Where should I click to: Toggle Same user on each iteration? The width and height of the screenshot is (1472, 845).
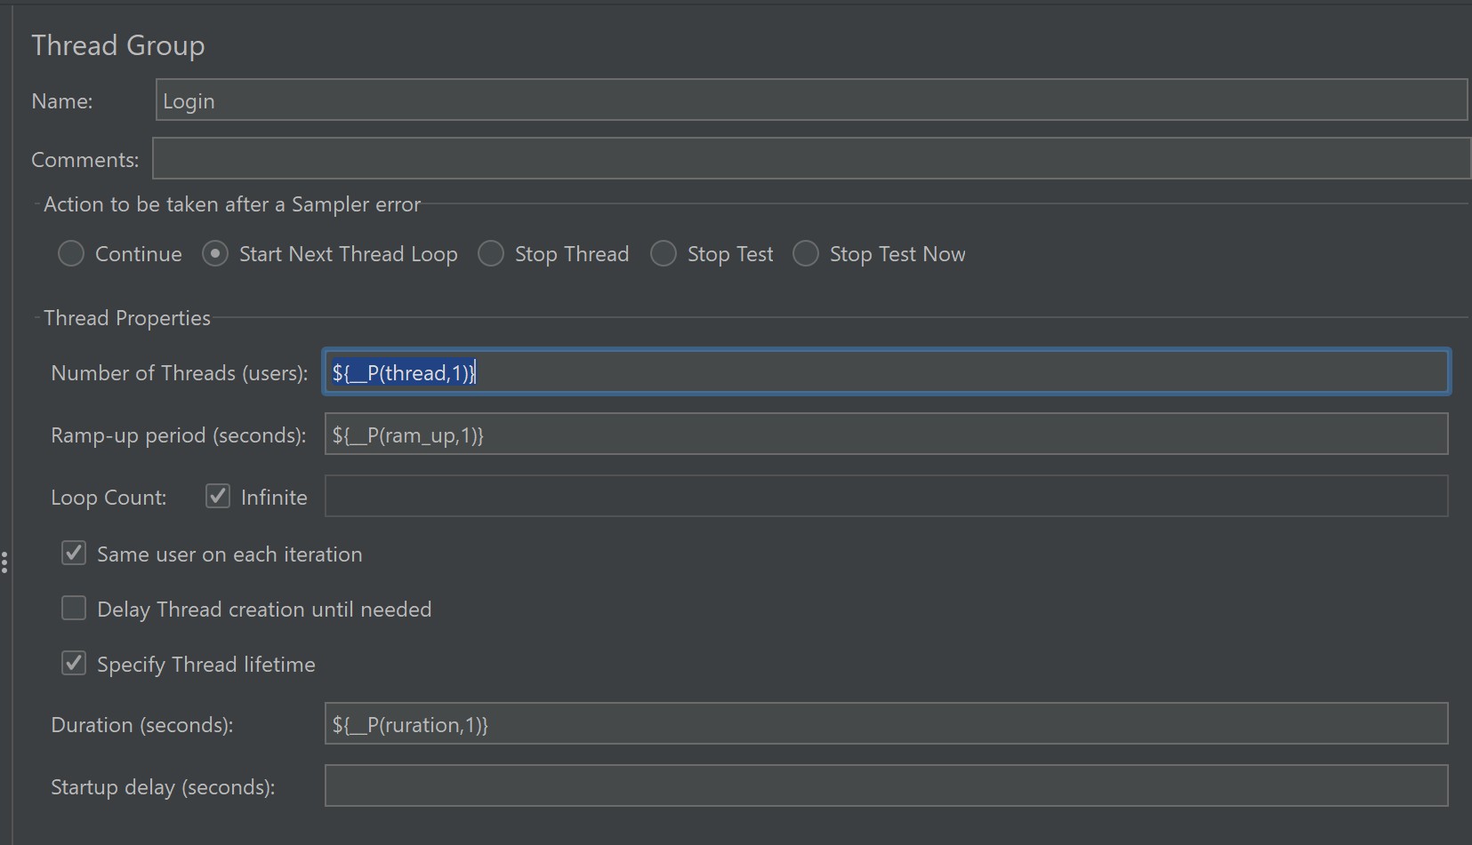click(74, 554)
